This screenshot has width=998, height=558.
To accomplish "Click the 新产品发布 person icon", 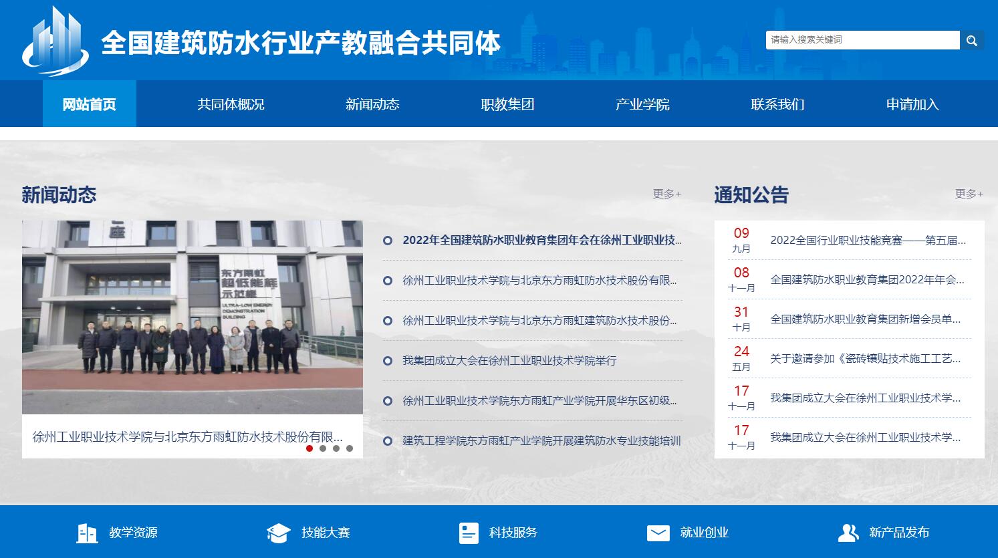I will tap(849, 533).
